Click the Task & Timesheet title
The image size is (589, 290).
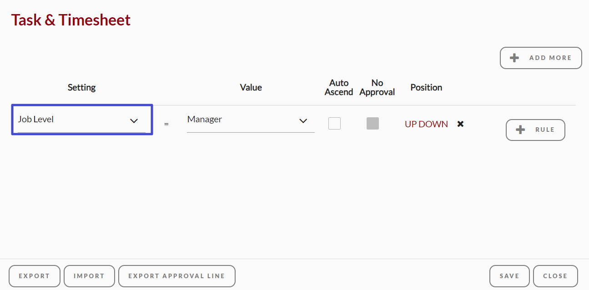point(71,20)
